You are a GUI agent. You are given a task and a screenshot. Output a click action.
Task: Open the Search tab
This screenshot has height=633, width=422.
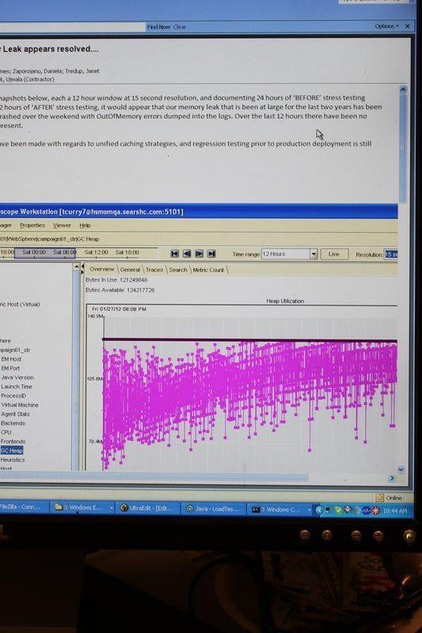tap(178, 270)
